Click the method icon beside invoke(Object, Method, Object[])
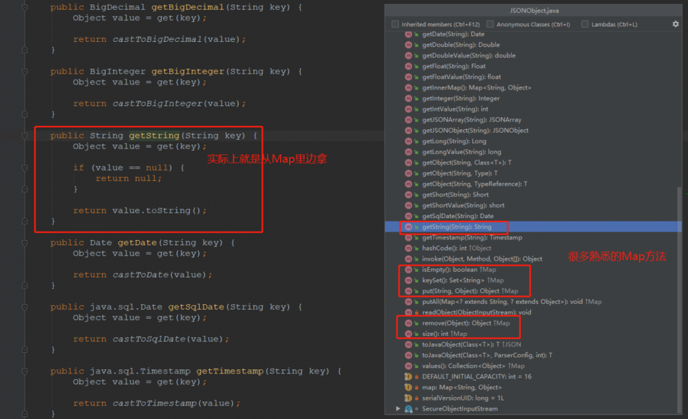 point(409,259)
